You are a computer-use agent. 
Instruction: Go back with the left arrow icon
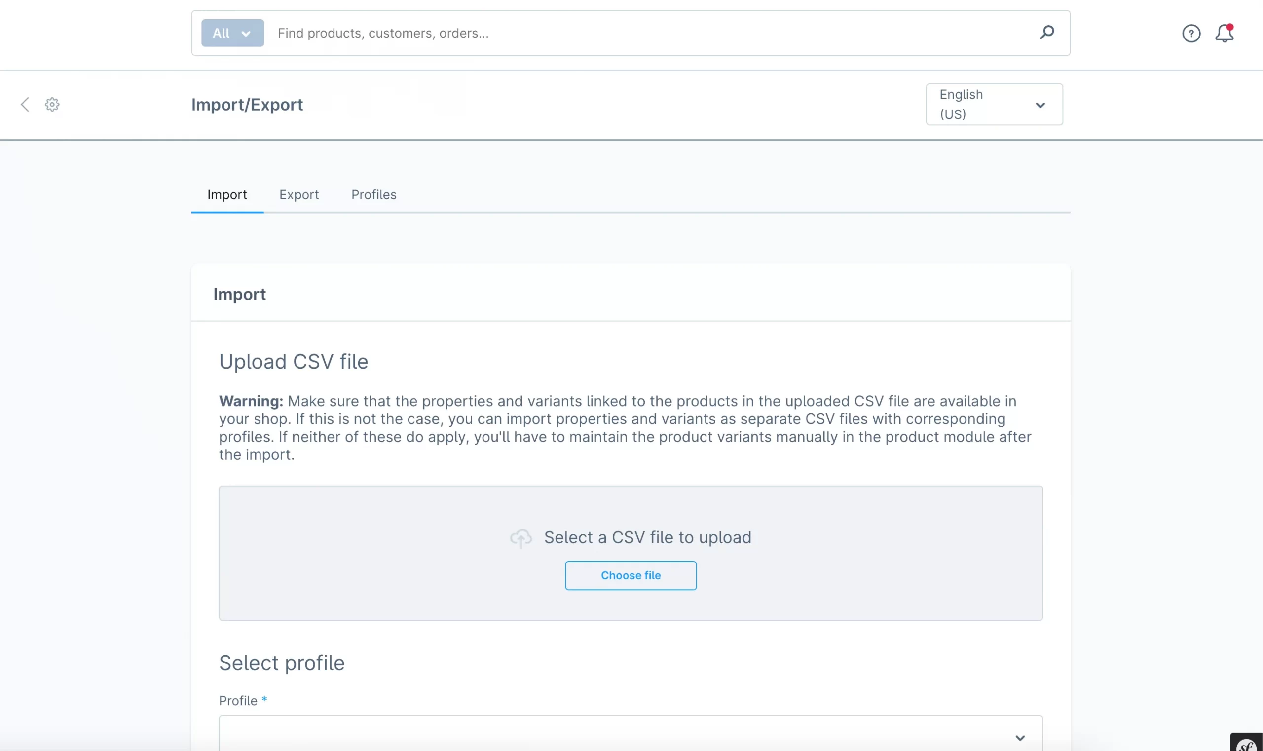[25, 104]
